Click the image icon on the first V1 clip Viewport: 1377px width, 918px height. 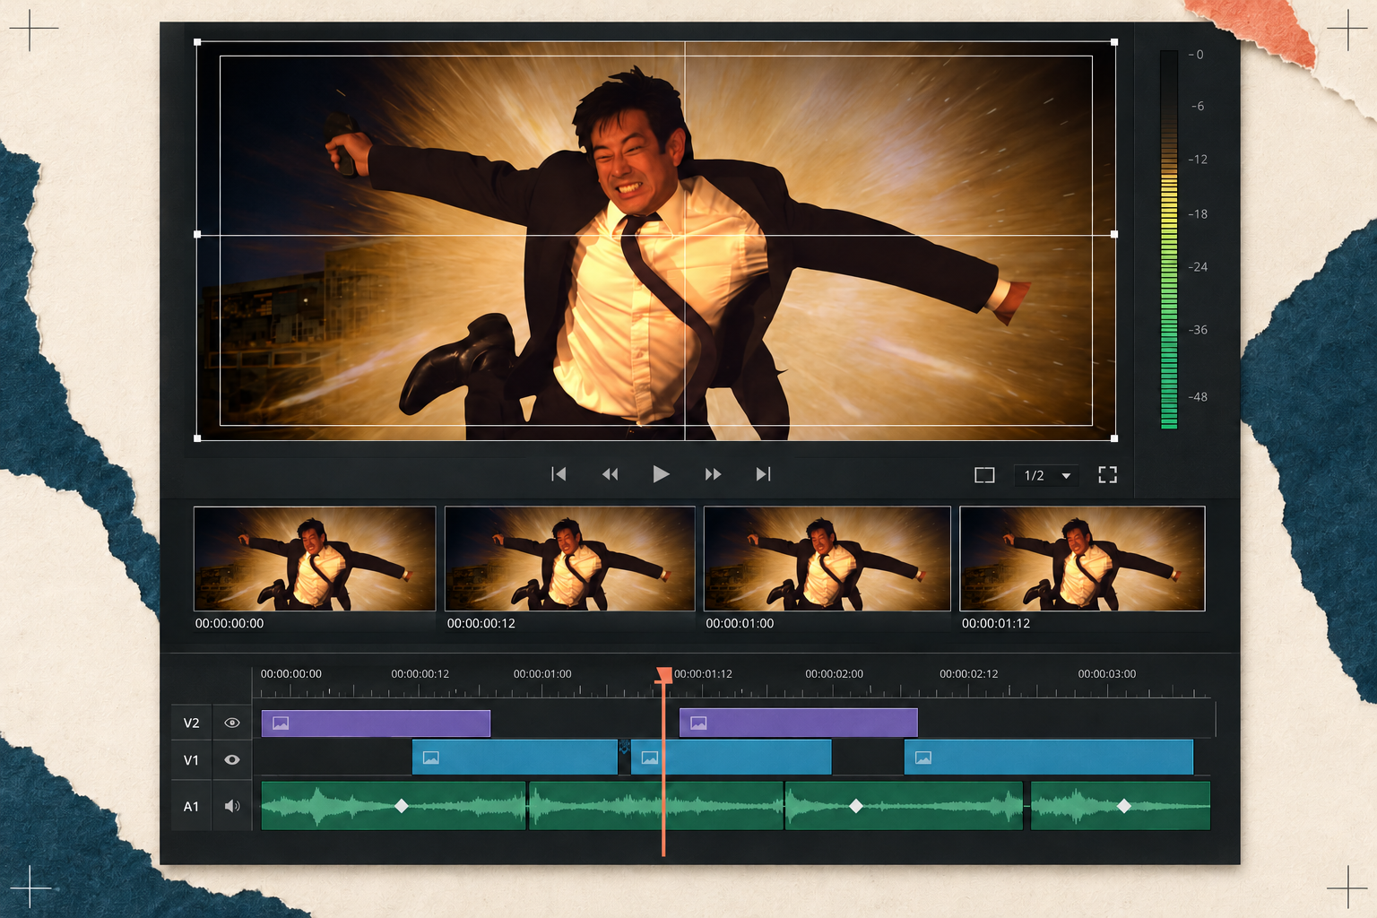[431, 758]
